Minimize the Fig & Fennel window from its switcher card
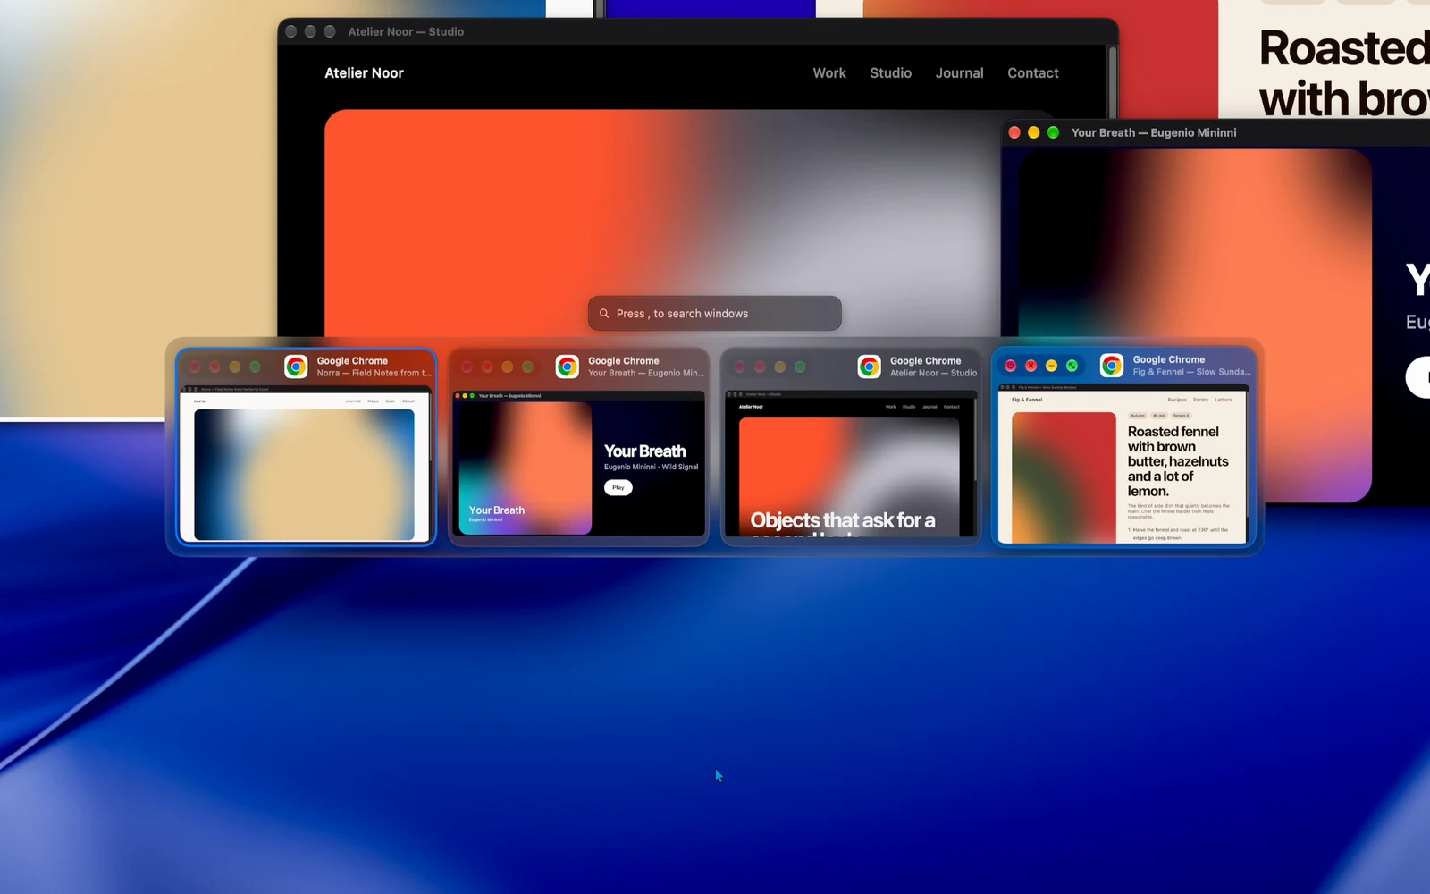 pyautogui.click(x=1052, y=366)
